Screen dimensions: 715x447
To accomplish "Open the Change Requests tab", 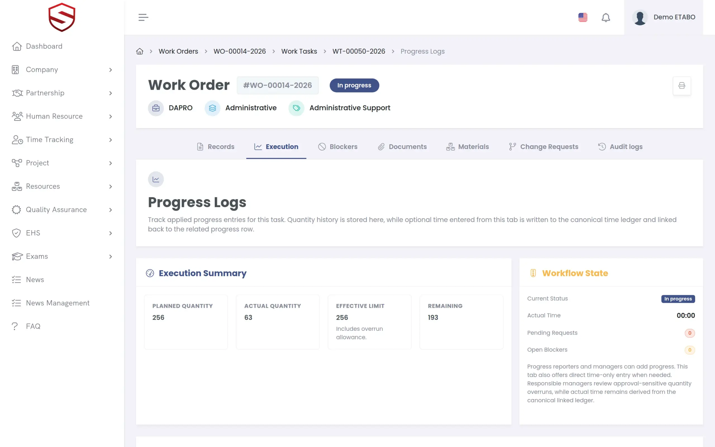I will [544, 147].
